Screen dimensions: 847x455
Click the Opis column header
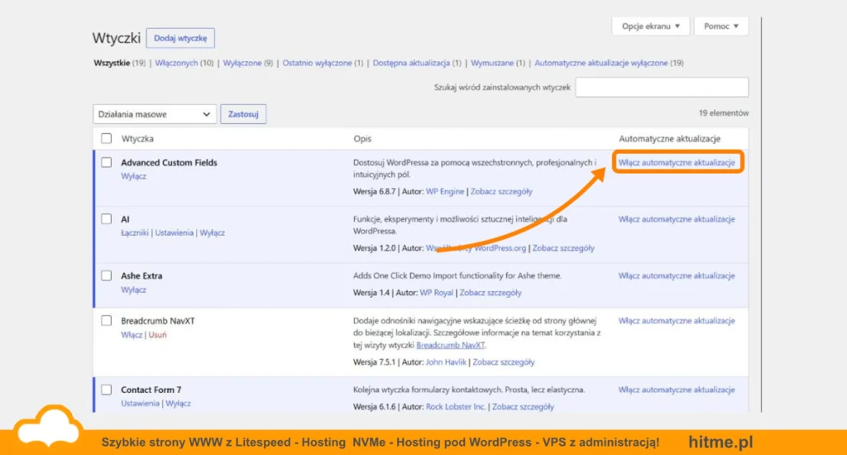point(362,138)
